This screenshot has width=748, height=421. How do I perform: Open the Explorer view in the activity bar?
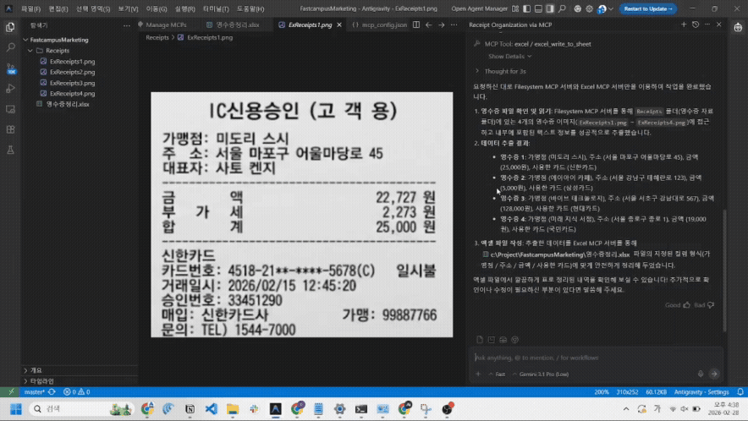pos(10,27)
